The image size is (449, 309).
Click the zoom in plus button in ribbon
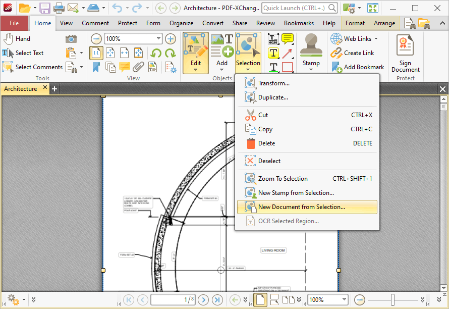point(171,39)
